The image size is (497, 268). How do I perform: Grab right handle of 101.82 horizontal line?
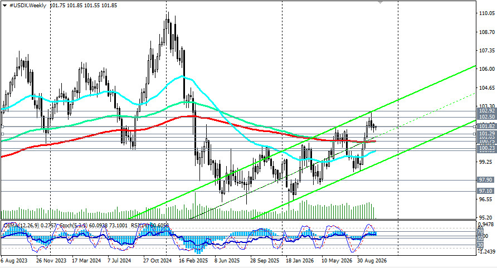[x=475, y=126]
